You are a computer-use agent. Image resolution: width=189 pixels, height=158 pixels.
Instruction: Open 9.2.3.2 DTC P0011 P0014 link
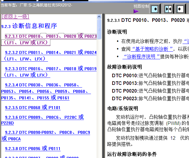tap(49, 56)
